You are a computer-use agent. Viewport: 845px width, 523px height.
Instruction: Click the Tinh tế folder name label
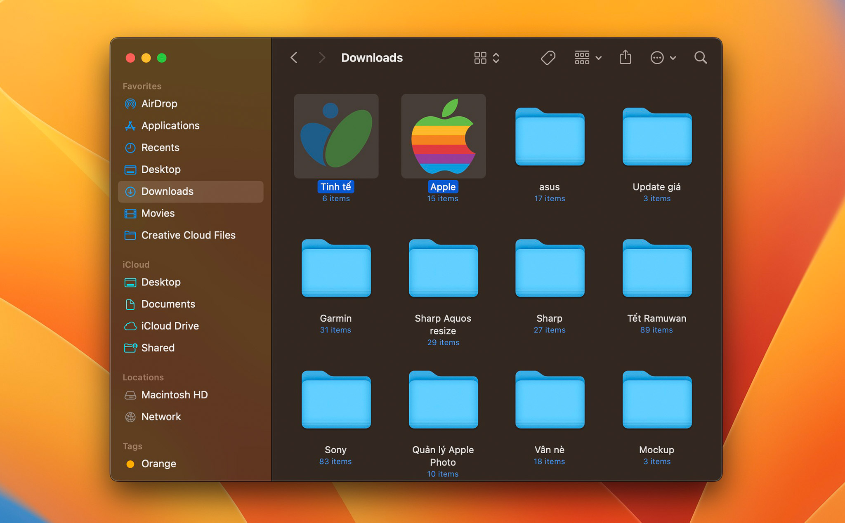(x=336, y=187)
